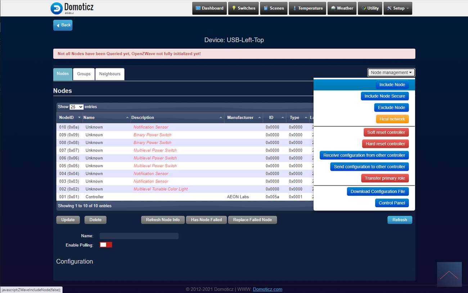This screenshot has width=468, height=293.
Task: Click the Back button
Action: pos(63,25)
